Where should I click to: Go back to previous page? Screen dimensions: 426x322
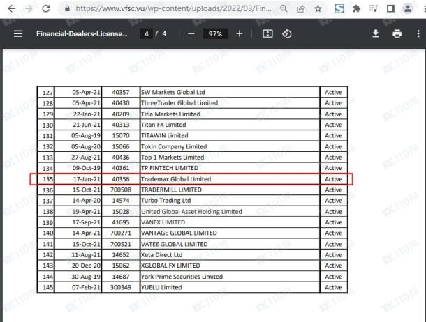click(x=12, y=8)
